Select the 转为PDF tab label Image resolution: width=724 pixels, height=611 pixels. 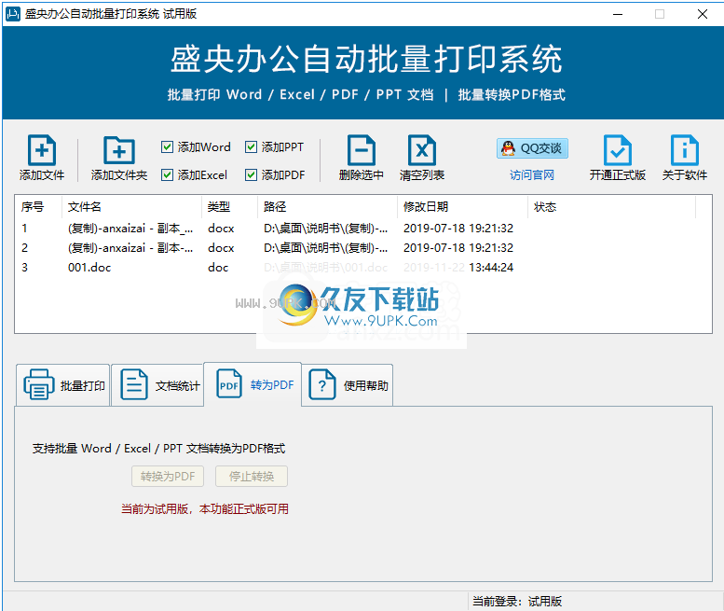coord(272,385)
